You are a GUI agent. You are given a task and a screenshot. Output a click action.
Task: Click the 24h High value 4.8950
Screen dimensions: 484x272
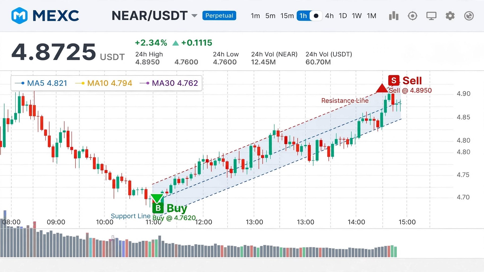(x=147, y=62)
